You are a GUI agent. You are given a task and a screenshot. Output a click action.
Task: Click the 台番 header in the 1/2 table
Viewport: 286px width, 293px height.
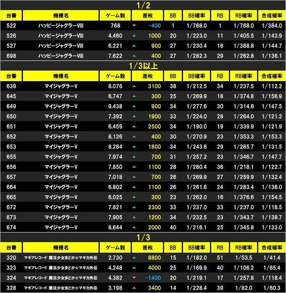(11, 15)
